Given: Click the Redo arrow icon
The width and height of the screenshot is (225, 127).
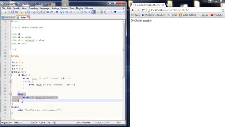Looking at the screenshot, I should point(52,12).
